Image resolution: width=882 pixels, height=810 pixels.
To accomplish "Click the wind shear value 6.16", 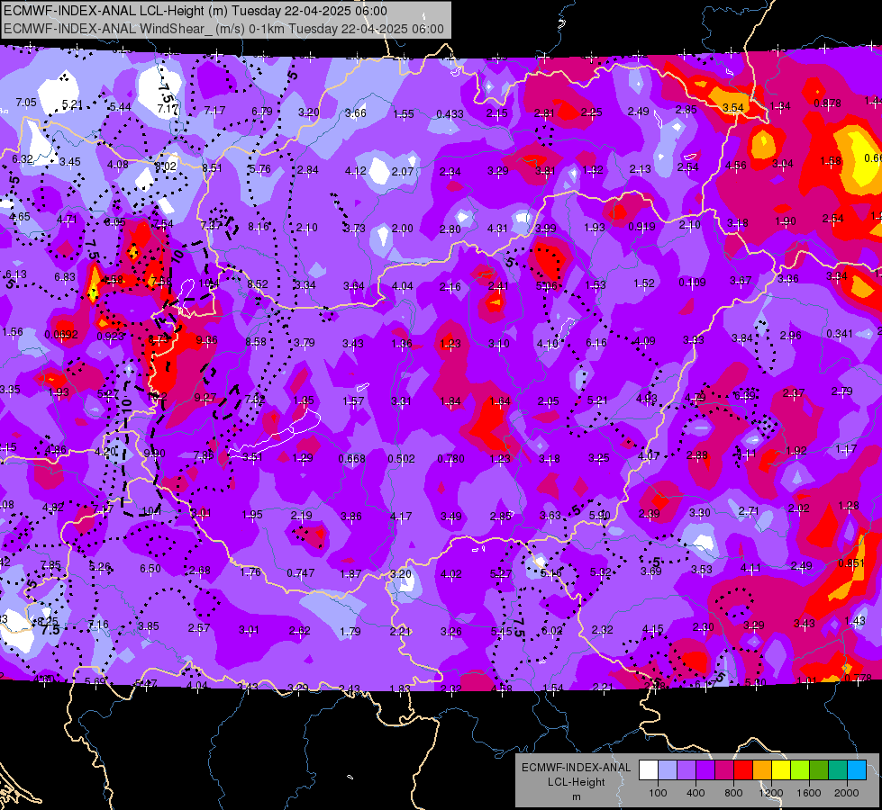I will click(x=596, y=342).
